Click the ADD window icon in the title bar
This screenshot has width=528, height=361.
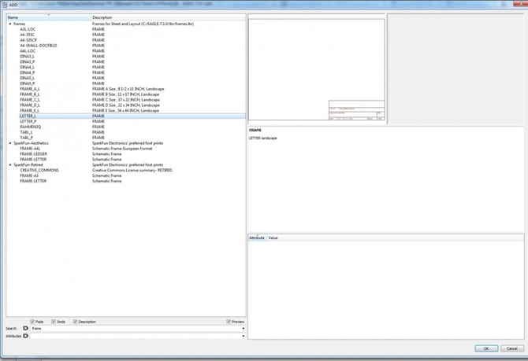pos(5,5)
